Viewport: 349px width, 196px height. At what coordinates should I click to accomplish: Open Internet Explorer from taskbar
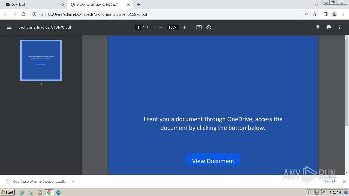(x=22, y=192)
